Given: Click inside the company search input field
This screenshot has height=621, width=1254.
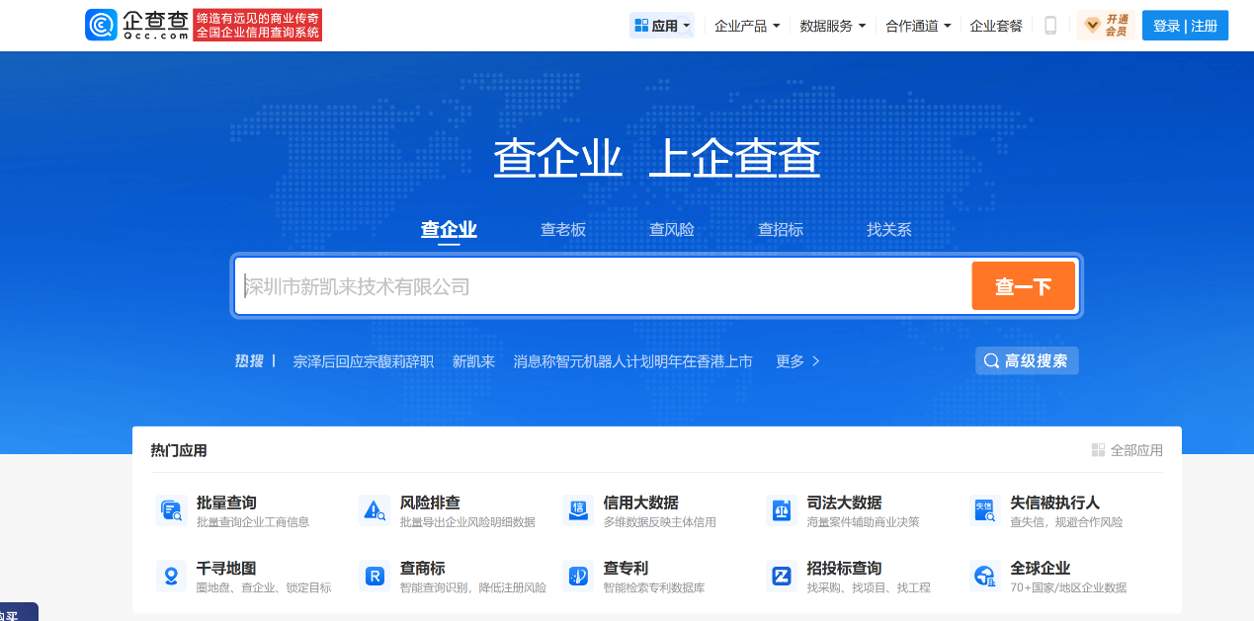Looking at the screenshot, I should coord(593,285).
